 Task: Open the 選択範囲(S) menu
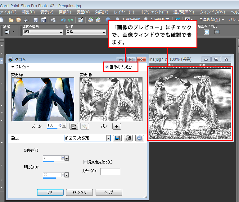point(184,12)
